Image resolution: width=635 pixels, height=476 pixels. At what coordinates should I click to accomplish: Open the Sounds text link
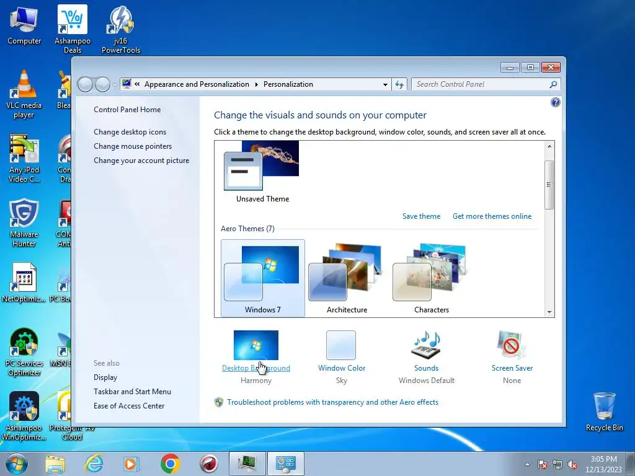426,368
